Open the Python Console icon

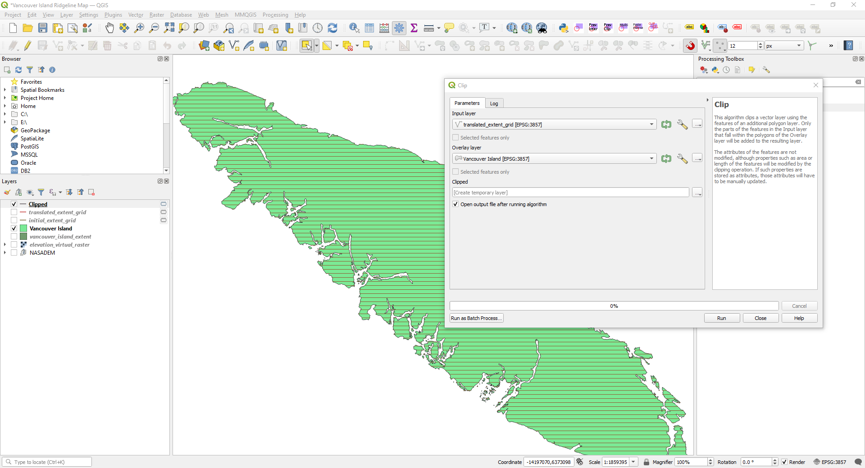tap(563, 28)
